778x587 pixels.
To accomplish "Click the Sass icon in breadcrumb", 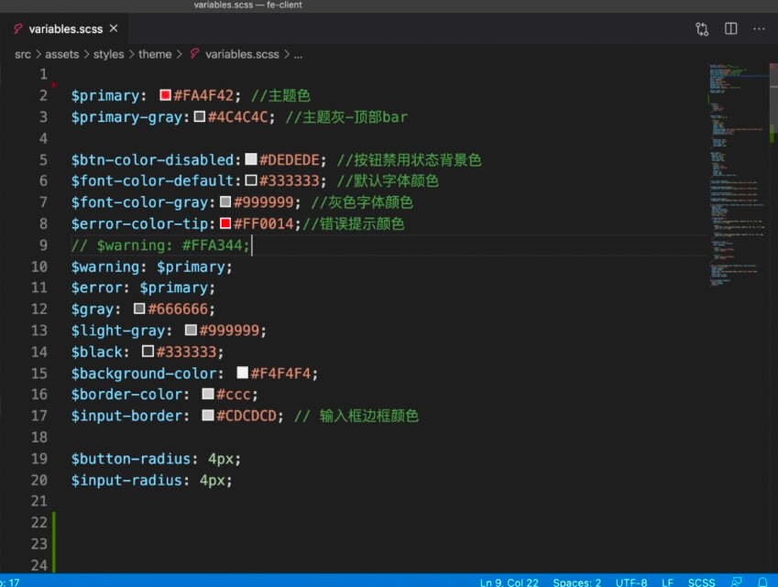I will [194, 53].
